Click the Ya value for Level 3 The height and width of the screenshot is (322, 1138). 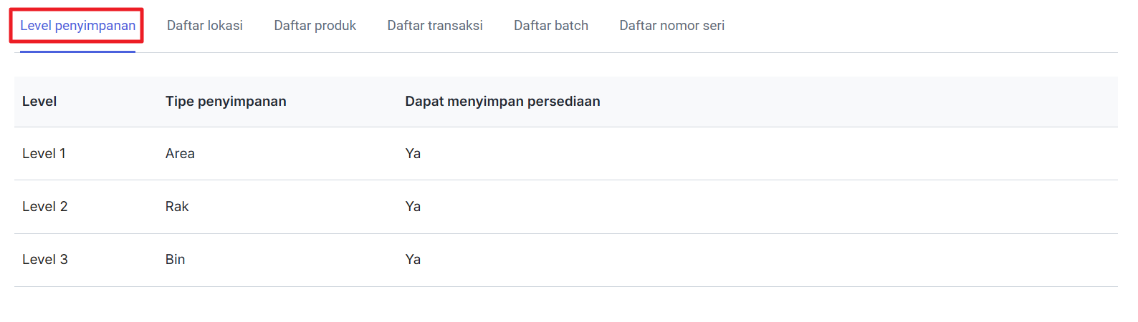(x=413, y=260)
